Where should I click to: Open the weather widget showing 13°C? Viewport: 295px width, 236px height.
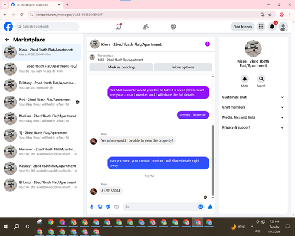point(238,227)
